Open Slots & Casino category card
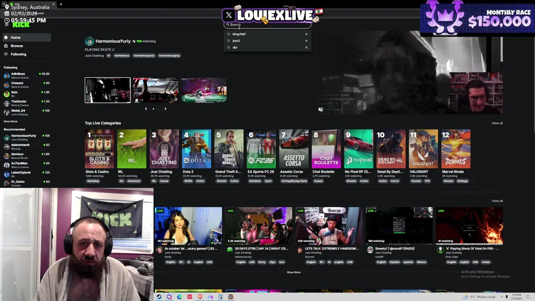Viewport: 535px width, 301px height. 99,149
